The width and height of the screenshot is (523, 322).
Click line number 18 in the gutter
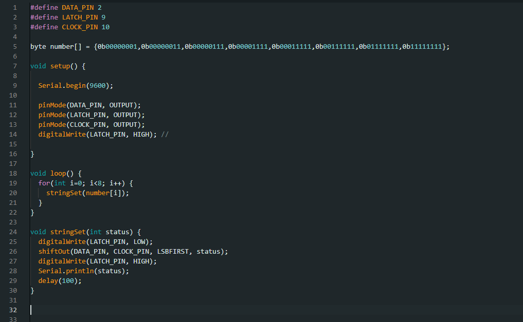[13, 174]
